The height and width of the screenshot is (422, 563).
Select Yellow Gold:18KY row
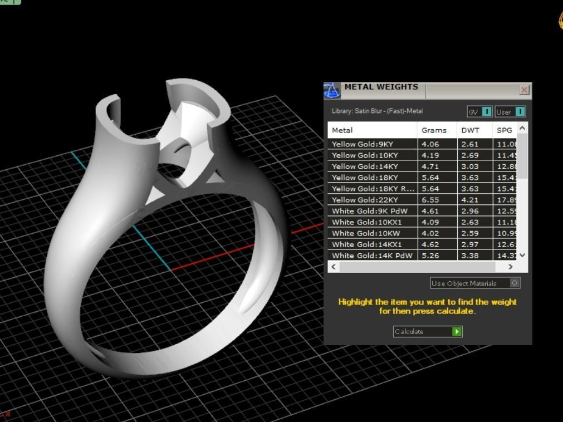pyautogui.click(x=422, y=177)
